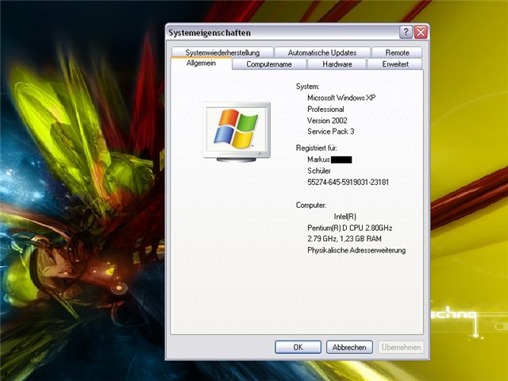Viewport: 508px width, 381px height.
Task: Click the greyed Übernehmen button
Action: (401, 348)
